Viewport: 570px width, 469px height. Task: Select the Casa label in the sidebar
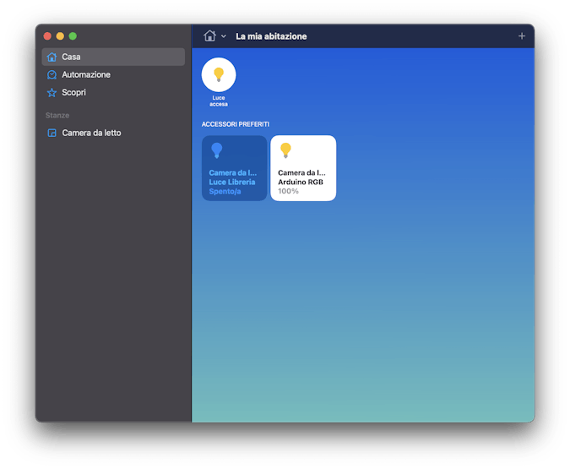(72, 57)
